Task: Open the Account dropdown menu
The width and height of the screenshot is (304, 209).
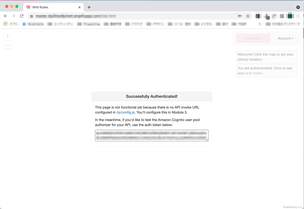Action: [286, 38]
